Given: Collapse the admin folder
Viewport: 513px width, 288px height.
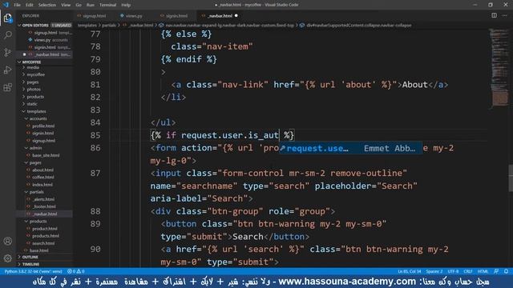Looking at the screenshot, I should (35, 148).
